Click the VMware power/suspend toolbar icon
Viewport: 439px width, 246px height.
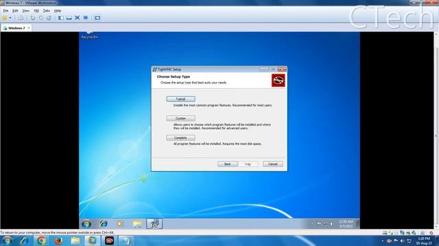5,18
